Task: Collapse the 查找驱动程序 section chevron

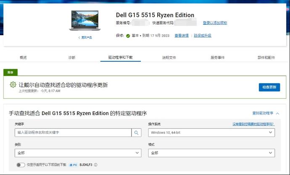Action: tap(277, 113)
